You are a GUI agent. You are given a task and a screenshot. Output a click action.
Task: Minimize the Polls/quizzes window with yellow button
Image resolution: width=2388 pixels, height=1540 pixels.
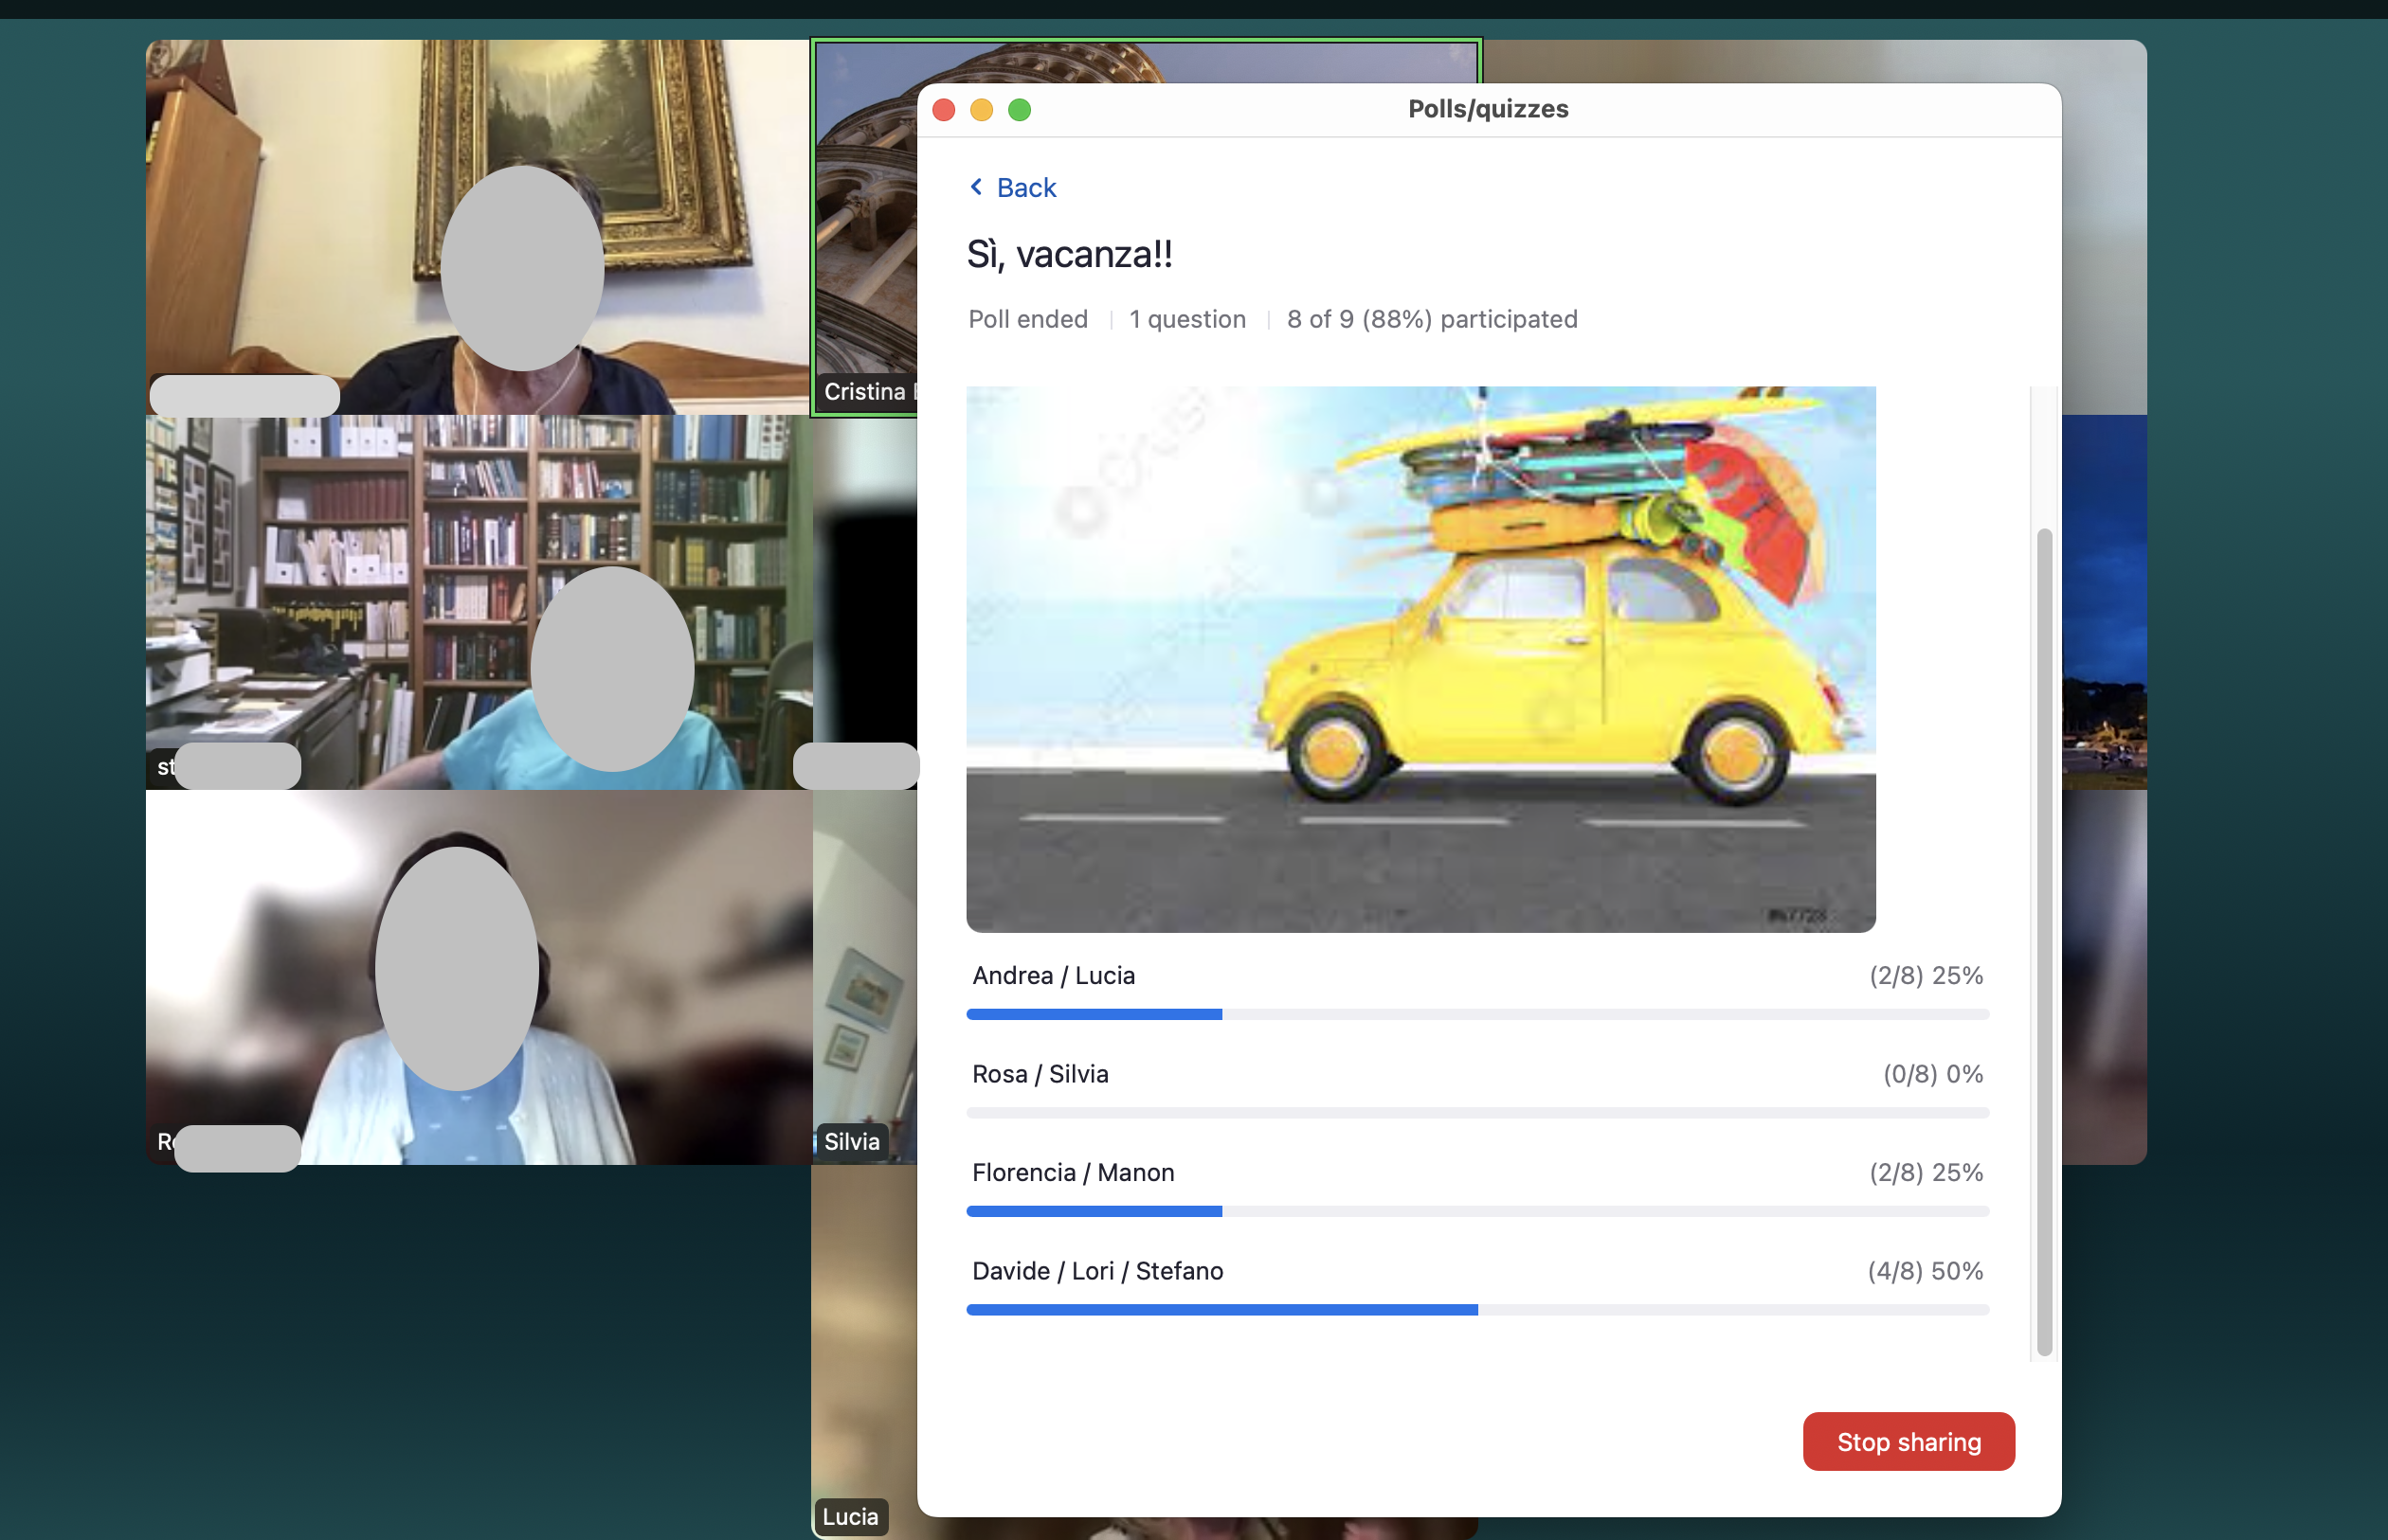click(x=982, y=109)
